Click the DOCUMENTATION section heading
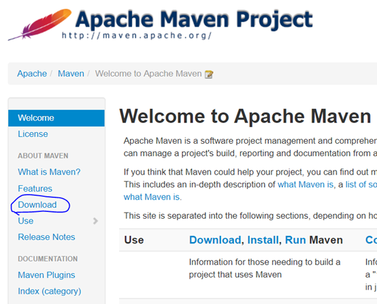The image size is (377, 304). [48, 259]
